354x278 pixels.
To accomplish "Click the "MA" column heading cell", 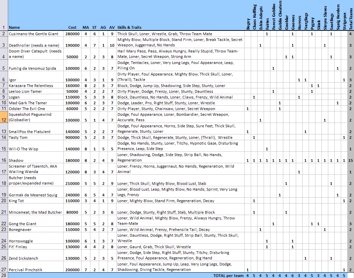I will tap(86, 15).
